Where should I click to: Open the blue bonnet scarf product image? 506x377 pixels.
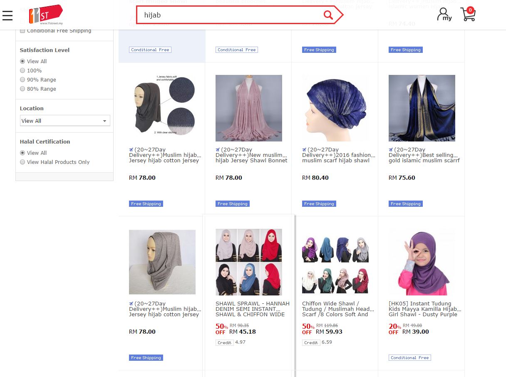[335, 108]
